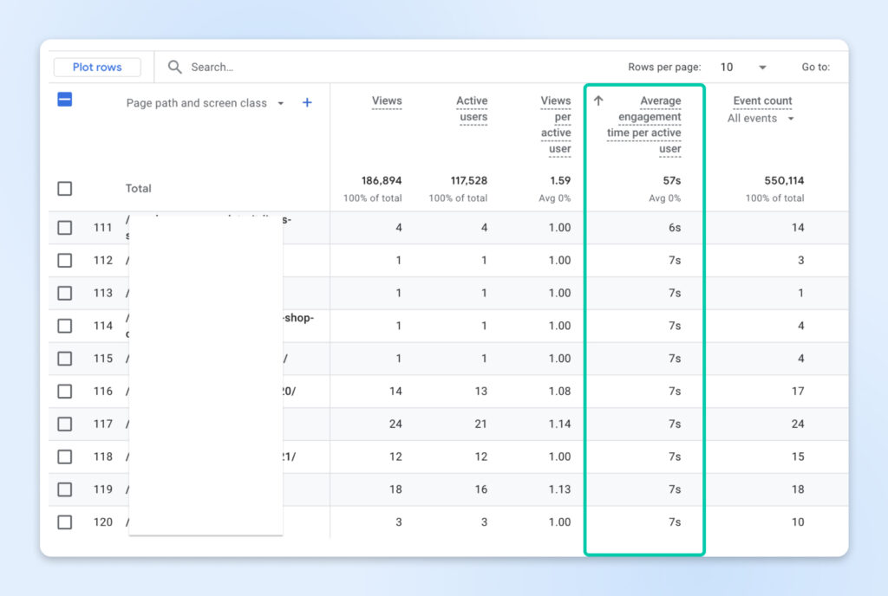888x596 pixels.
Task: Click the Average engagement time column header
Action: point(646,125)
